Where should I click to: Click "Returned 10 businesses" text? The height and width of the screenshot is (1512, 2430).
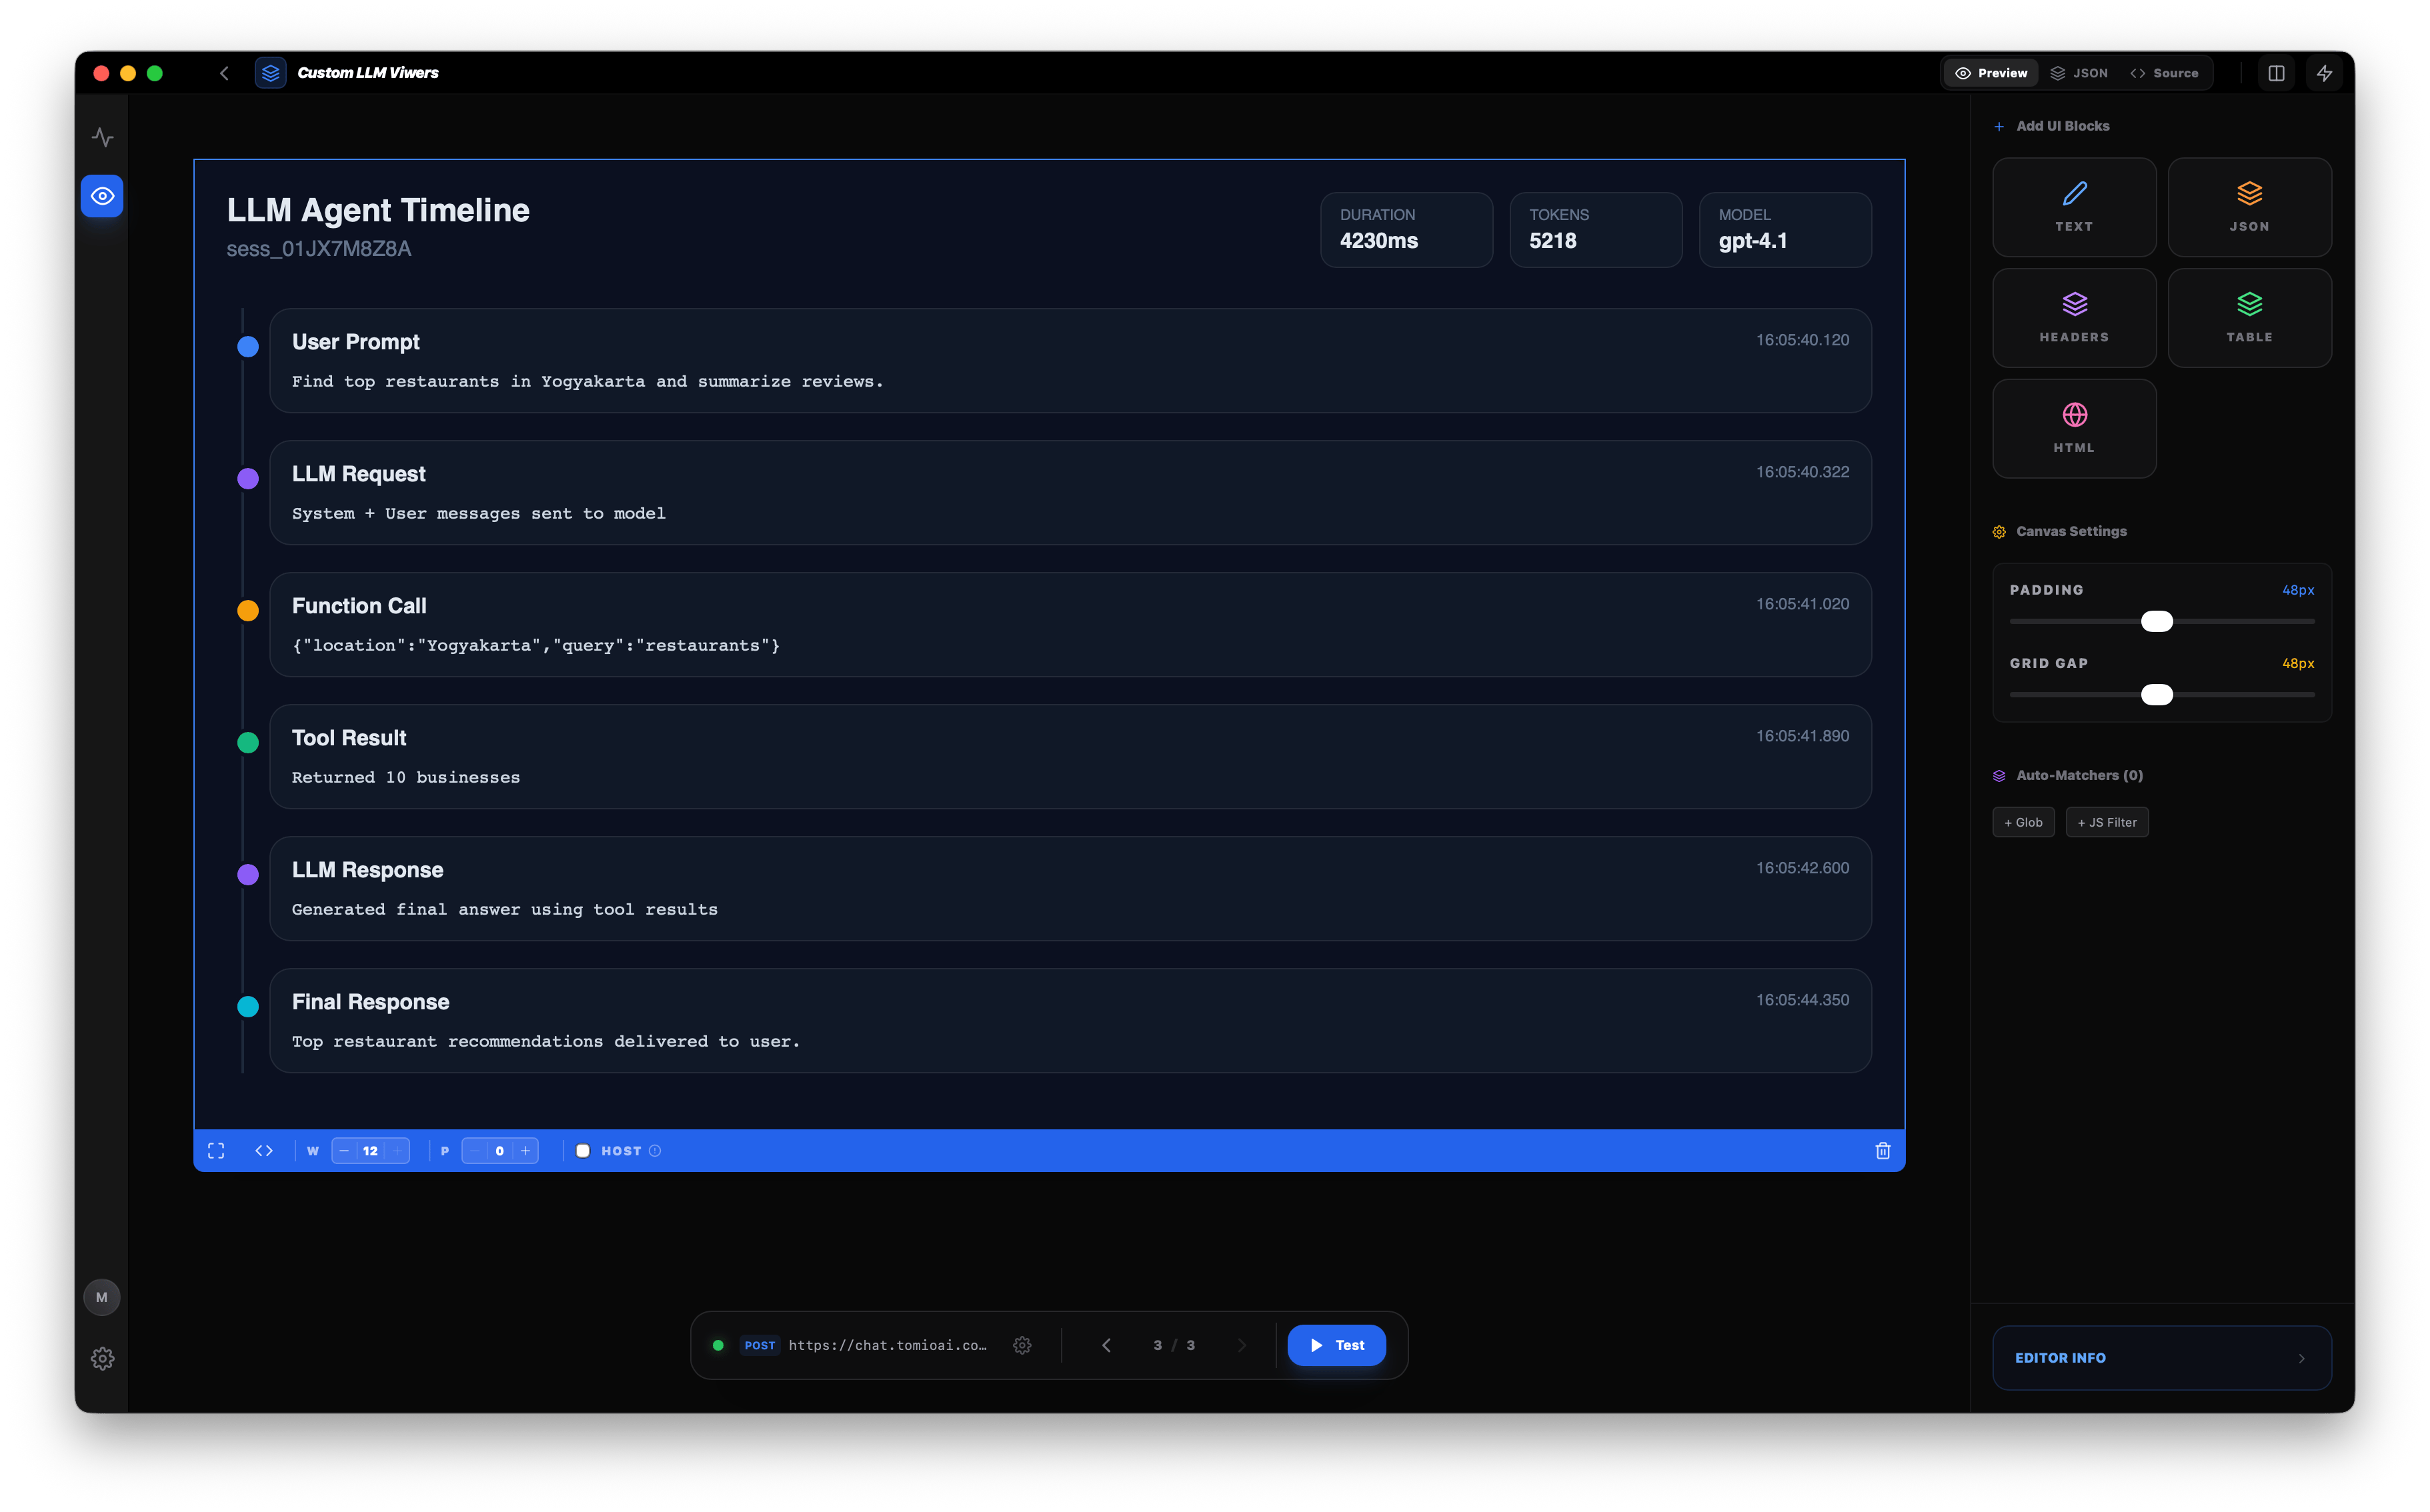pos(405,778)
